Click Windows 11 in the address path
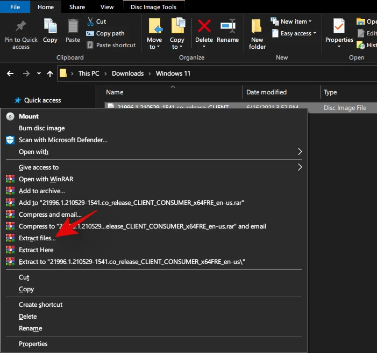This screenshot has height=353, width=377. [x=173, y=73]
